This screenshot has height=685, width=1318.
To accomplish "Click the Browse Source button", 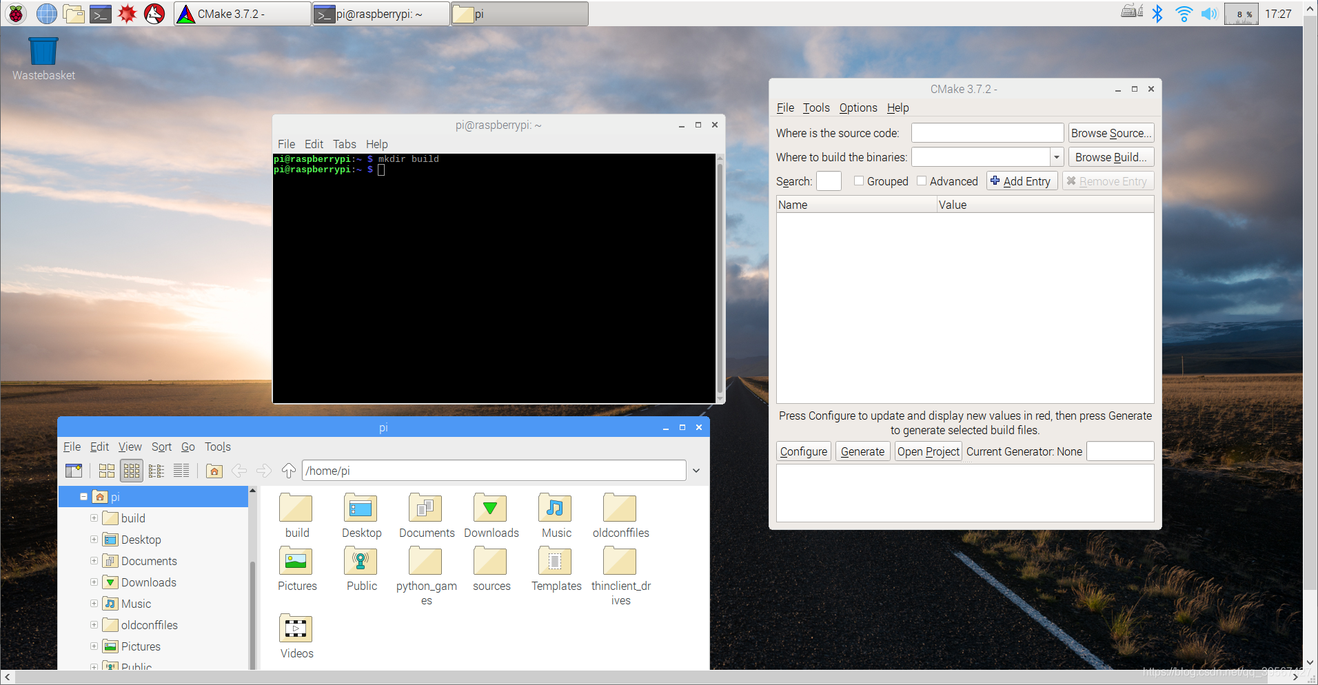I will (x=1111, y=133).
